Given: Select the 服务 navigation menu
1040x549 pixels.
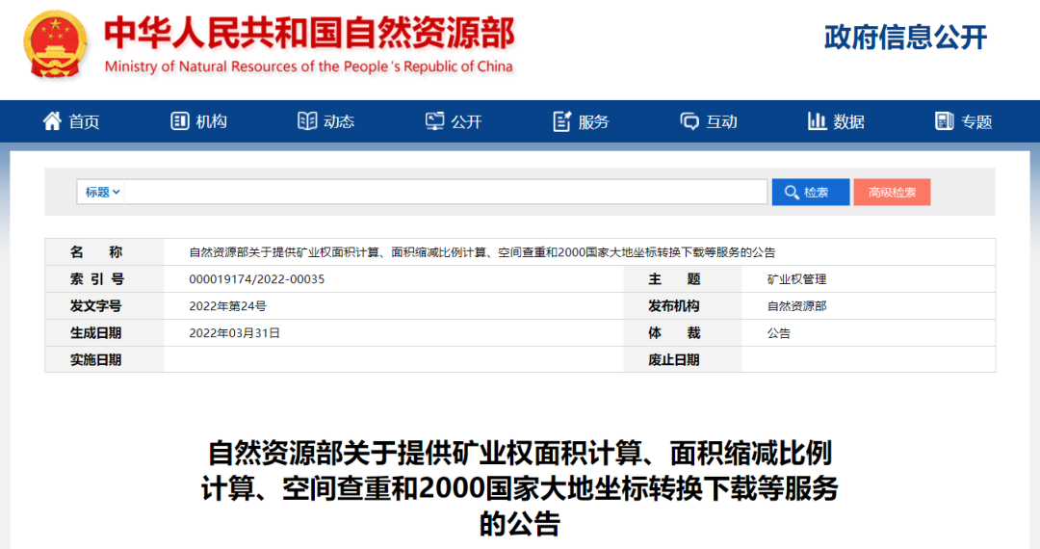Looking at the screenshot, I should point(593,121).
